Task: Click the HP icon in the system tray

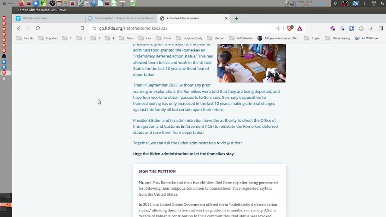Action: (x=356, y=3)
